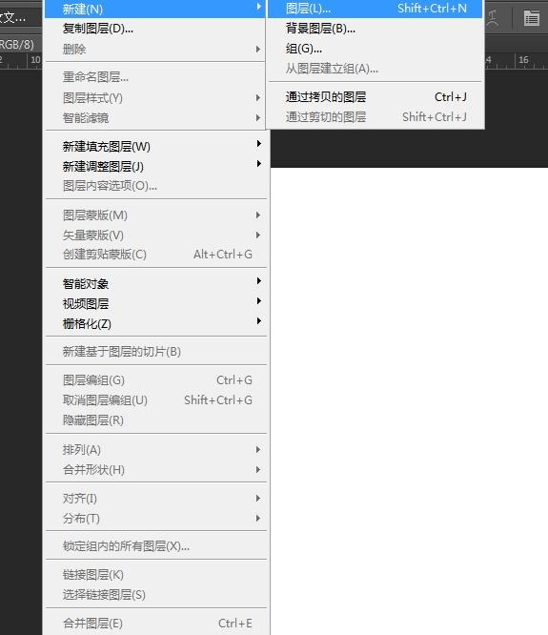Click 链接图层(K) entry
The width and height of the screenshot is (548, 635).
point(155,574)
